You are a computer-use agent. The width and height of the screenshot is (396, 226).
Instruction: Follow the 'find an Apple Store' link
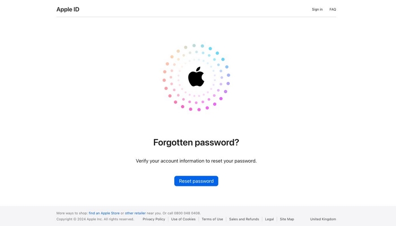(x=104, y=213)
